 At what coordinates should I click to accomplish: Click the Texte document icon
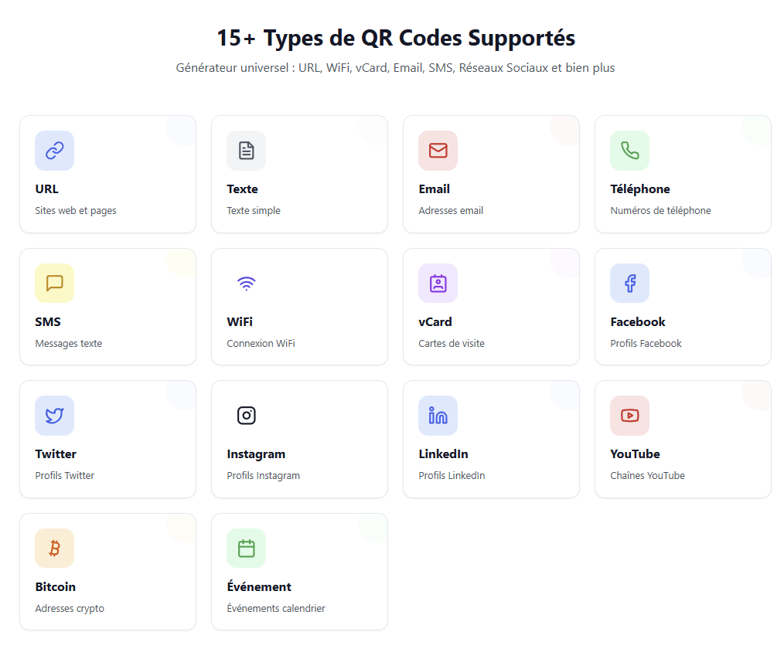[246, 151]
